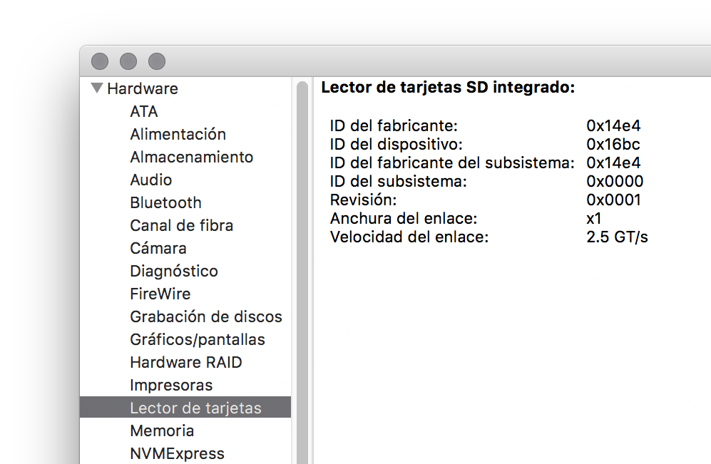Select Diagnóstico in the sidebar
This screenshot has height=464, width=711.
tap(174, 272)
